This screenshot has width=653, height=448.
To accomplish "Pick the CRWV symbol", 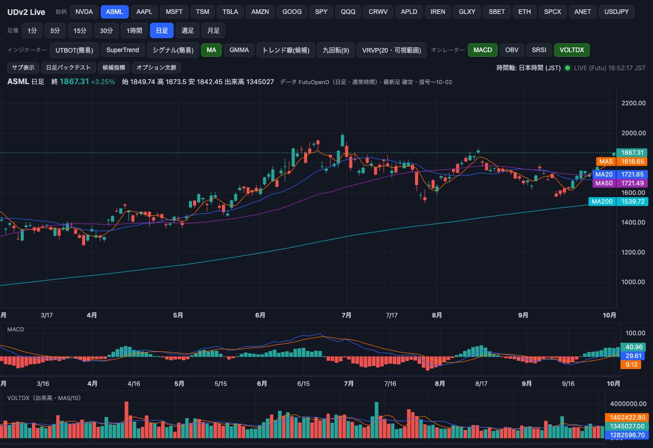I will 378,12.
